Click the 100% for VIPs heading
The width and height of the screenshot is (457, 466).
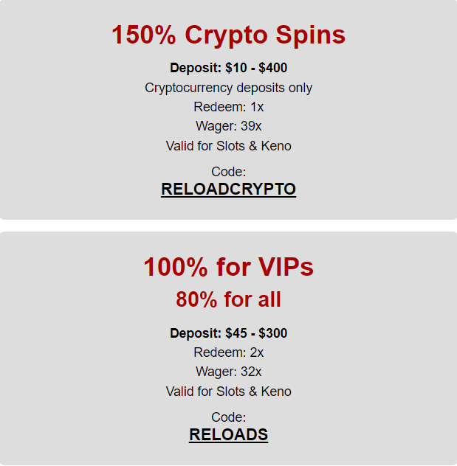coord(229,267)
